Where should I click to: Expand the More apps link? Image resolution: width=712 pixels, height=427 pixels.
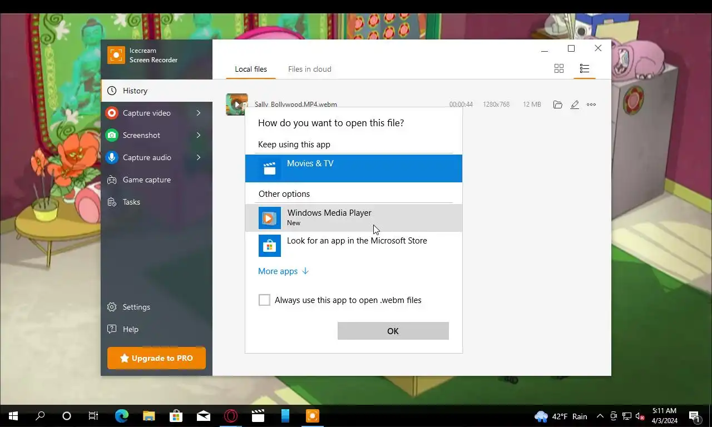click(x=283, y=271)
